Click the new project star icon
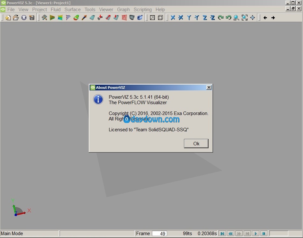303x238 pixels. (8, 18)
